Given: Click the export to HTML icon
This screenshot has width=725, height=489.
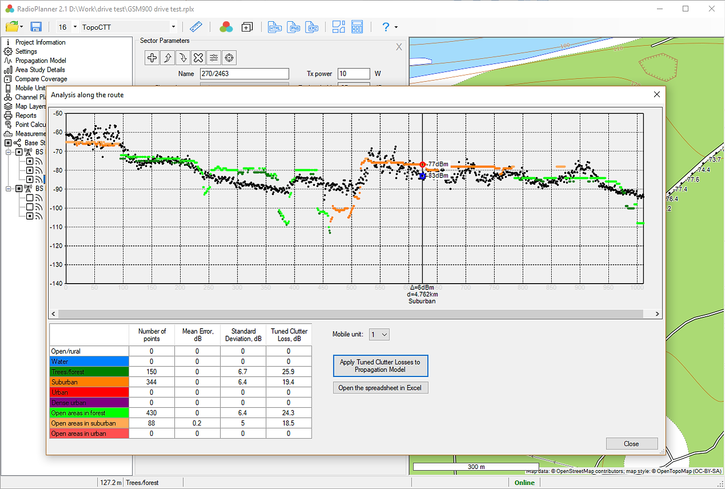Looking at the screenshot, I should click(x=275, y=27).
